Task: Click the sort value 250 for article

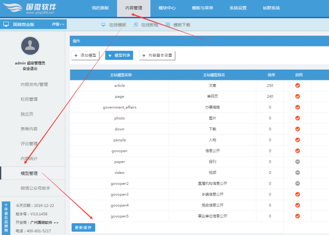Action: [270, 86]
